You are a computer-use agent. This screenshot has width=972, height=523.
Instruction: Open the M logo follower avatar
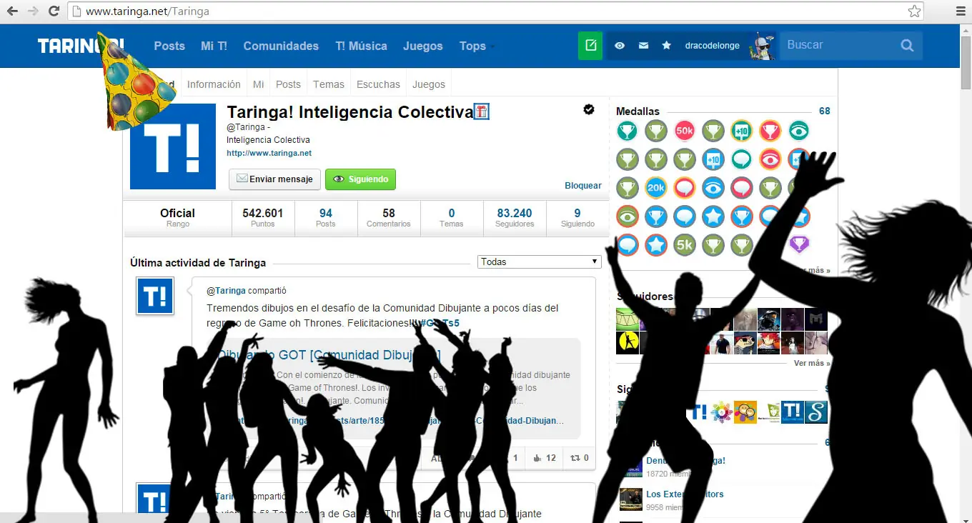click(x=816, y=319)
